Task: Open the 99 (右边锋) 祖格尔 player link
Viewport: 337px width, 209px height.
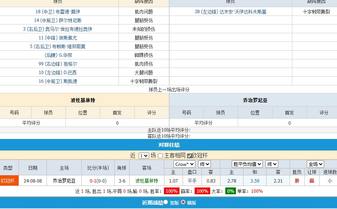Action: (58, 64)
